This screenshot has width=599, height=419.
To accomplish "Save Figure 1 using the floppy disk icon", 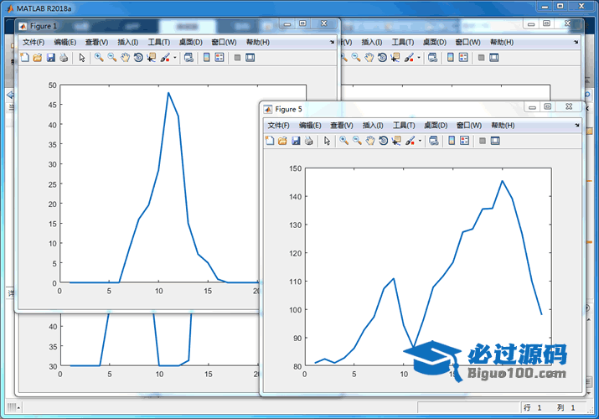I will tap(50, 58).
